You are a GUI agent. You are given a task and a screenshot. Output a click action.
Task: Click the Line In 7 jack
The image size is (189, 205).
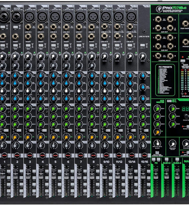click(x=79, y=27)
